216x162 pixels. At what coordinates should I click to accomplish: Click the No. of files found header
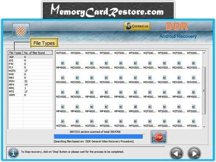point(37,53)
